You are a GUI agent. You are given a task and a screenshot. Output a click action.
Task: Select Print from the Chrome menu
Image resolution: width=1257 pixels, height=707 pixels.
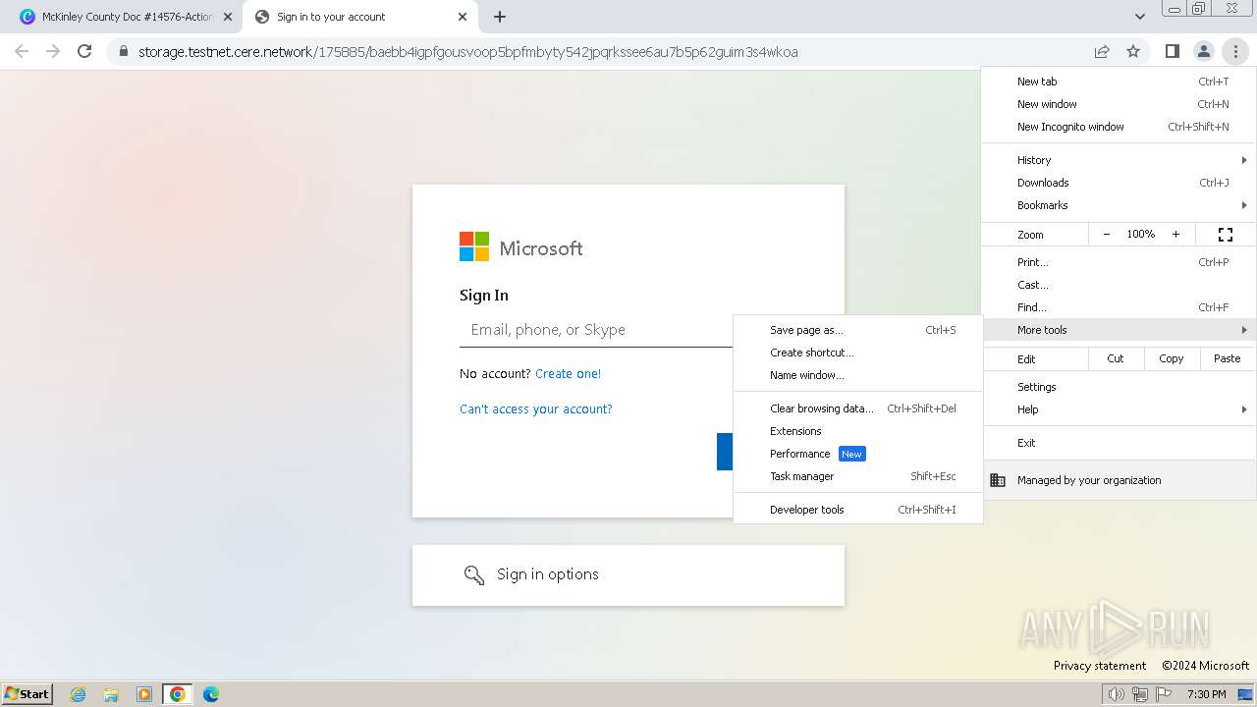[x=1119, y=262]
